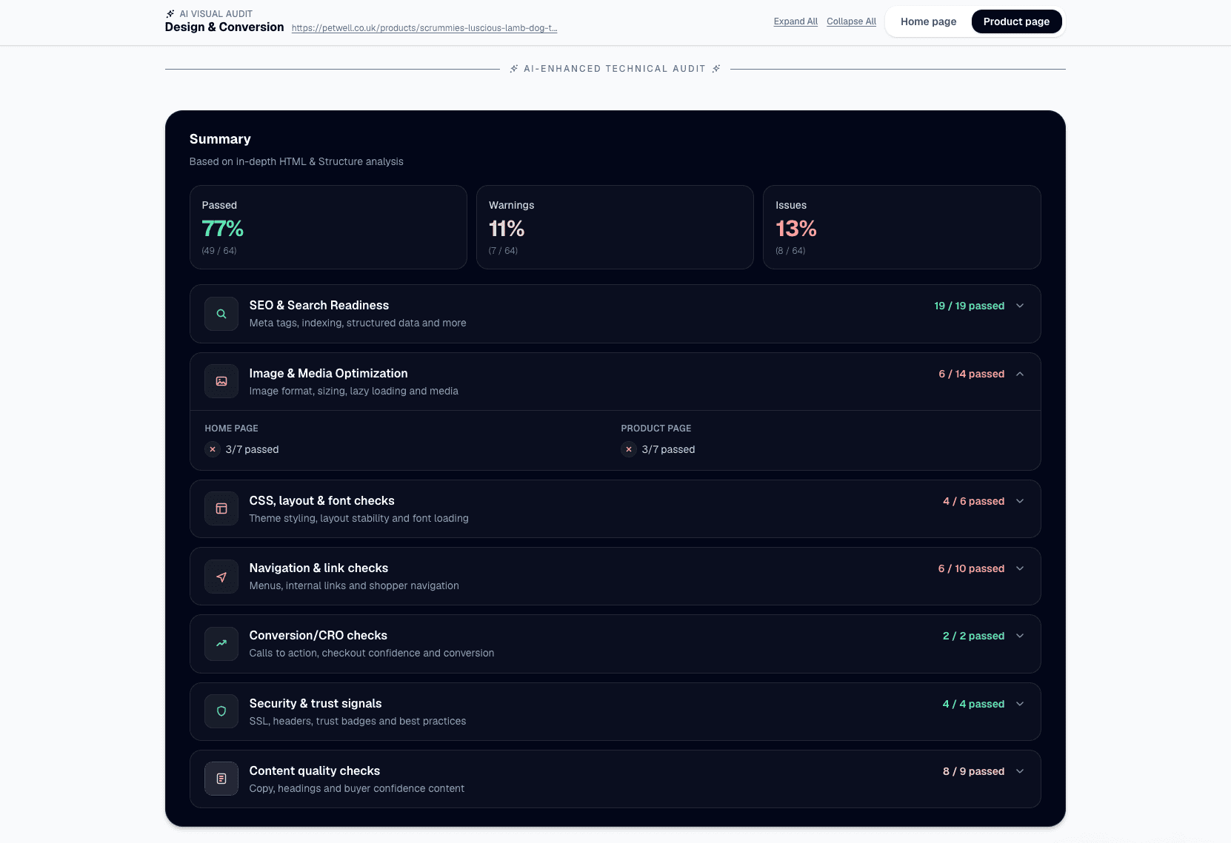Click the '(8 / 64)' issues count
This screenshot has height=843, width=1231.
[790, 251]
